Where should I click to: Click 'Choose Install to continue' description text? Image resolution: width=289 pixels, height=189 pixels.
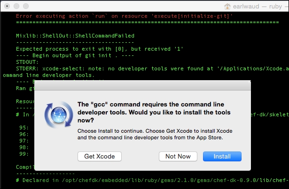[x=155, y=134]
